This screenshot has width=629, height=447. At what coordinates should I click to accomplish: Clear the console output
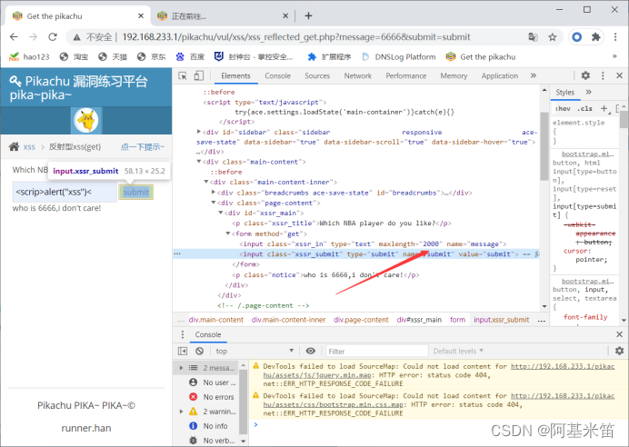coord(199,352)
